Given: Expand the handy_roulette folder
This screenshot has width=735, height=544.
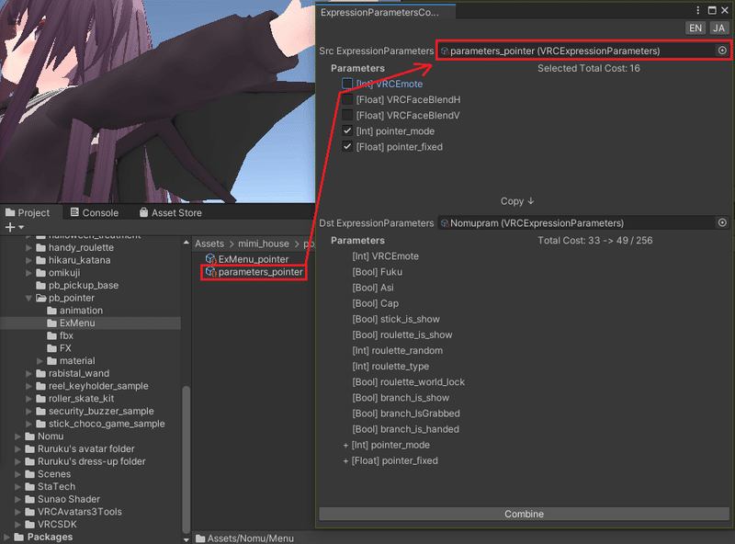Looking at the screenshot, I should (29, 247).
